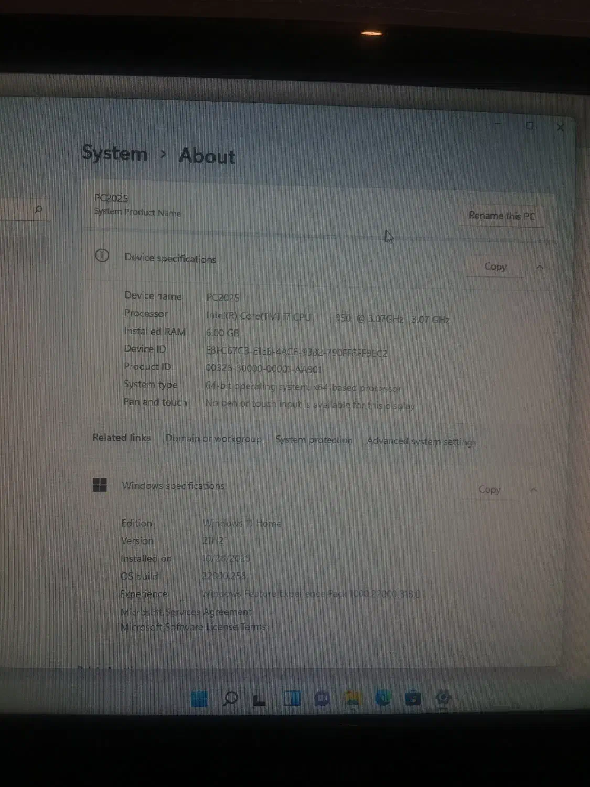Maximize the Settings window
590x787 pixels.
tap(530, 125)
